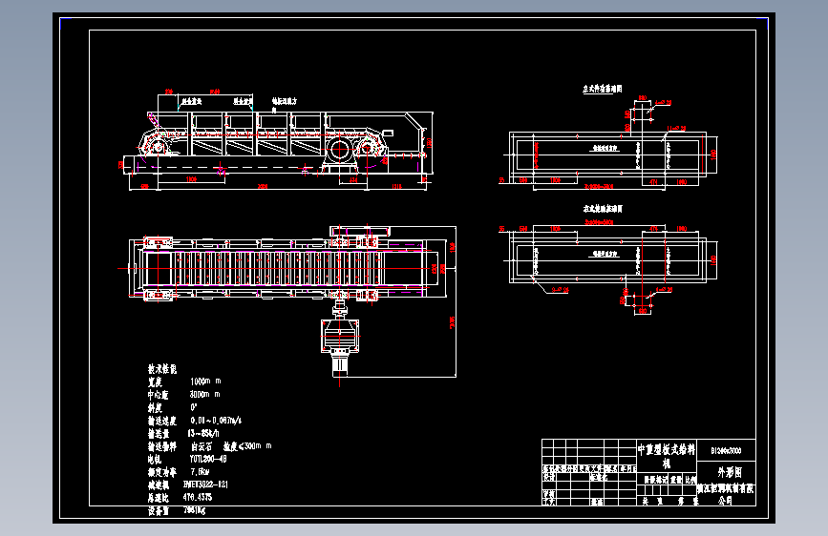Click the 476.4375 speed ratio value
Image resolution: width=828 pixels, height=536 pixels.
click(x=198, y=498)
